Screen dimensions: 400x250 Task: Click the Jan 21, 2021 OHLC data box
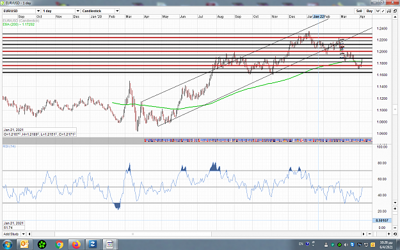(x=40, y=132)
